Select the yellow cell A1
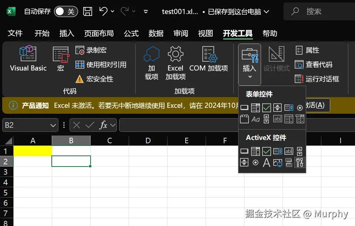The width and height of the screenshot is (355, 226). click(x=33, y=151)
